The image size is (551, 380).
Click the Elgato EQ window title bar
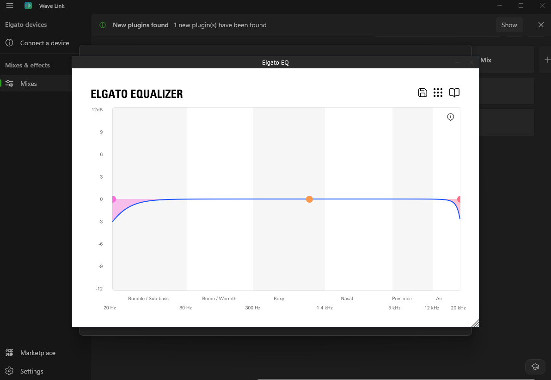coord(275,62)
